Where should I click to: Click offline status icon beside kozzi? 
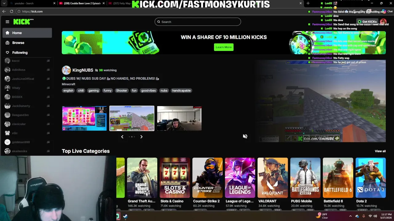click(48, 61)
